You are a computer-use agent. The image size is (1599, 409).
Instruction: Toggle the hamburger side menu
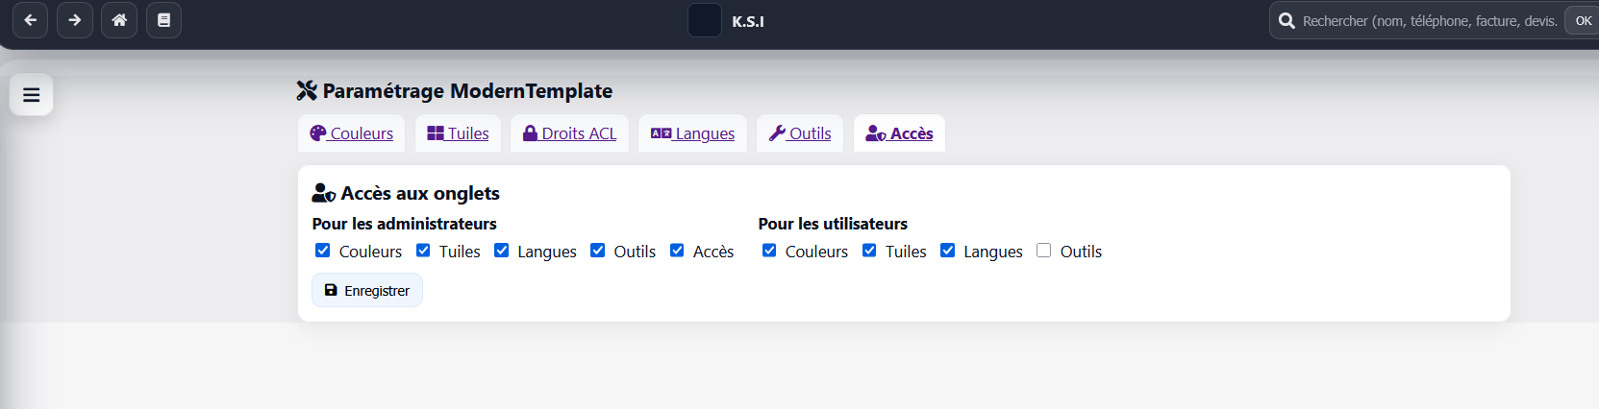31,95
